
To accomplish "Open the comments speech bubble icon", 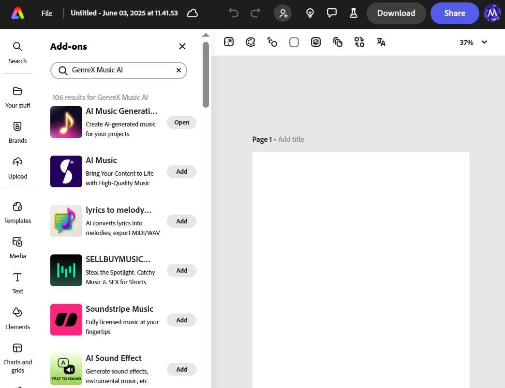I will click(x=332, y=13).
